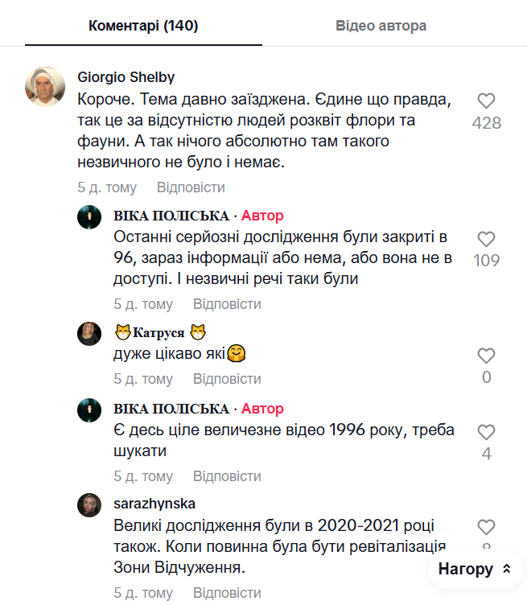Image resolution: width=527 pixels, height=605 pixels.
Task: Reply to author's comment about research in 96
Action: point(227,304)
